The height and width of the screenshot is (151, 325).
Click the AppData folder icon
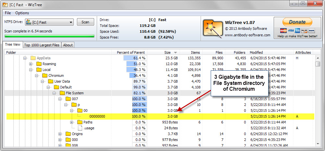click(x=33, y=58)
